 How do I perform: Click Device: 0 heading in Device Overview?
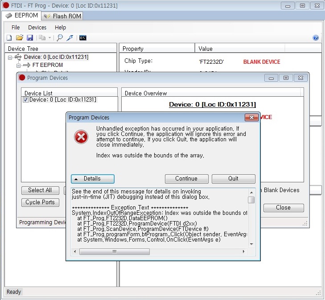pyautogui.click(x=213, y=104)
